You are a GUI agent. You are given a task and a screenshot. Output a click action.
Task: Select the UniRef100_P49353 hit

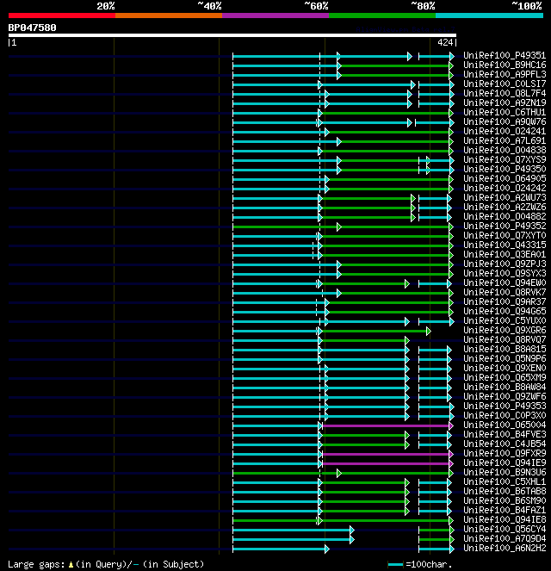point(505,406)
